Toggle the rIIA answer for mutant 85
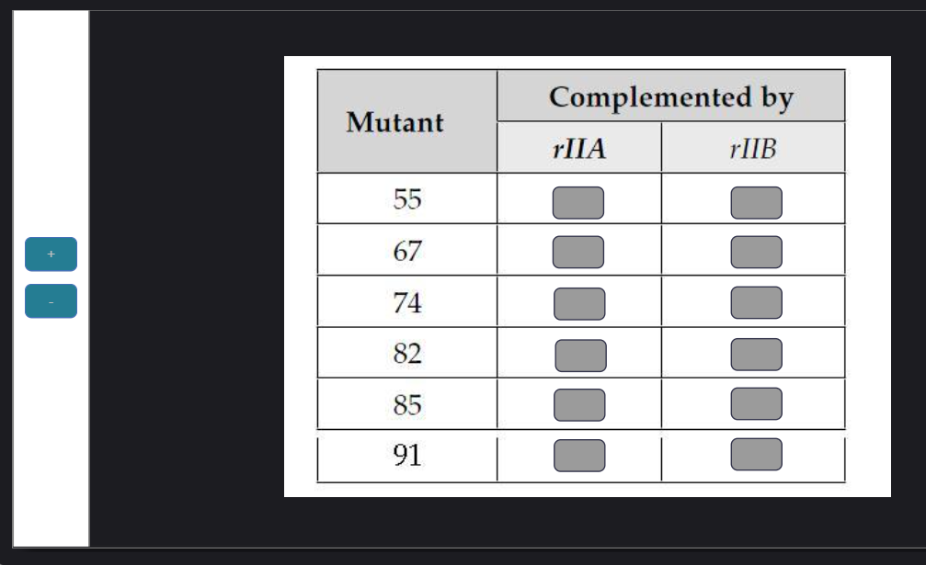 [579, 403]
